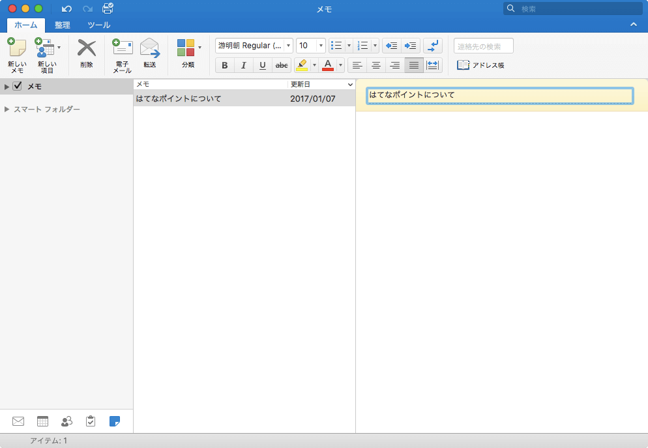Align text left
This screenshot has width=648, height=448.
357,65
